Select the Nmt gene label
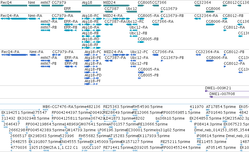This screenshot has width=249, height=152. click(x=31, y=3)
